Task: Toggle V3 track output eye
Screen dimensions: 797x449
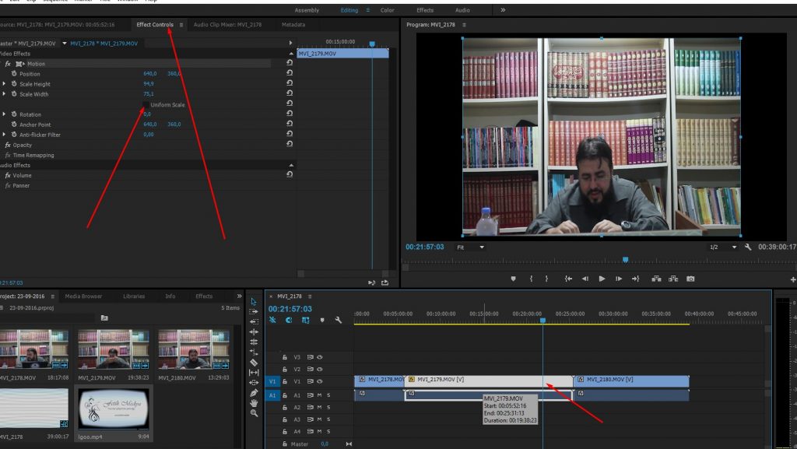Action: coord(320,357)
